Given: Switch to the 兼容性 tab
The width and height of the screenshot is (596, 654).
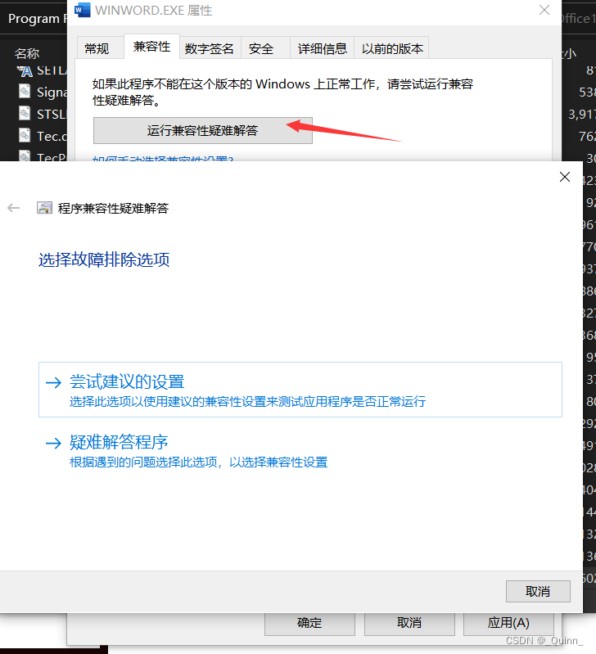Looking at the screenshot, I should tap(151, 47).
